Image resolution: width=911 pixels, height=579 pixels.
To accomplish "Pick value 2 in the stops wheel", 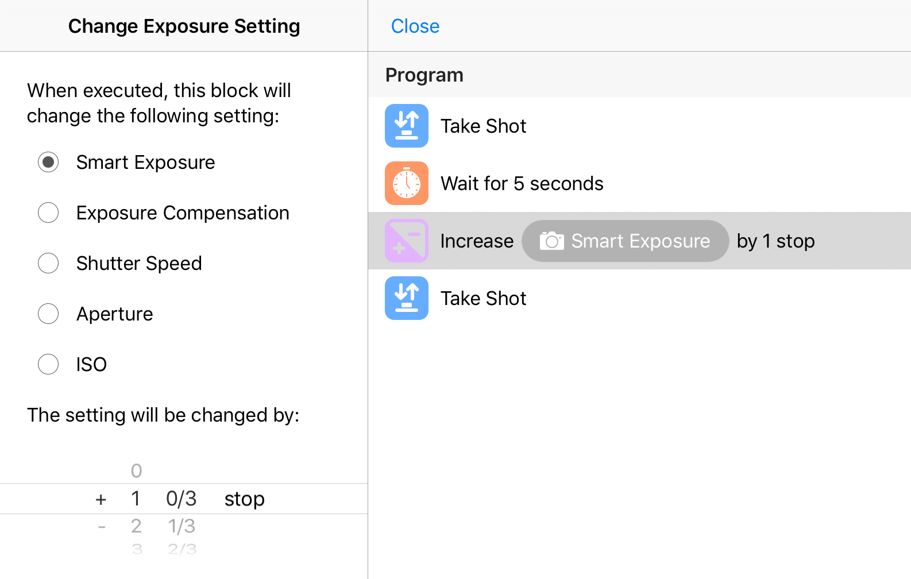I will pos(136,526).
